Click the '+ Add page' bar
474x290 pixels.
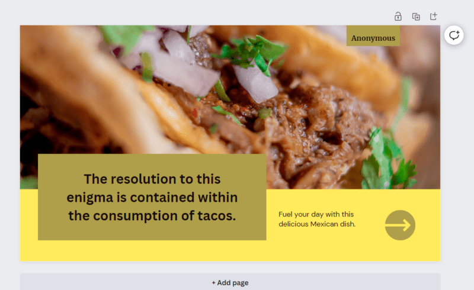(230, 282)
